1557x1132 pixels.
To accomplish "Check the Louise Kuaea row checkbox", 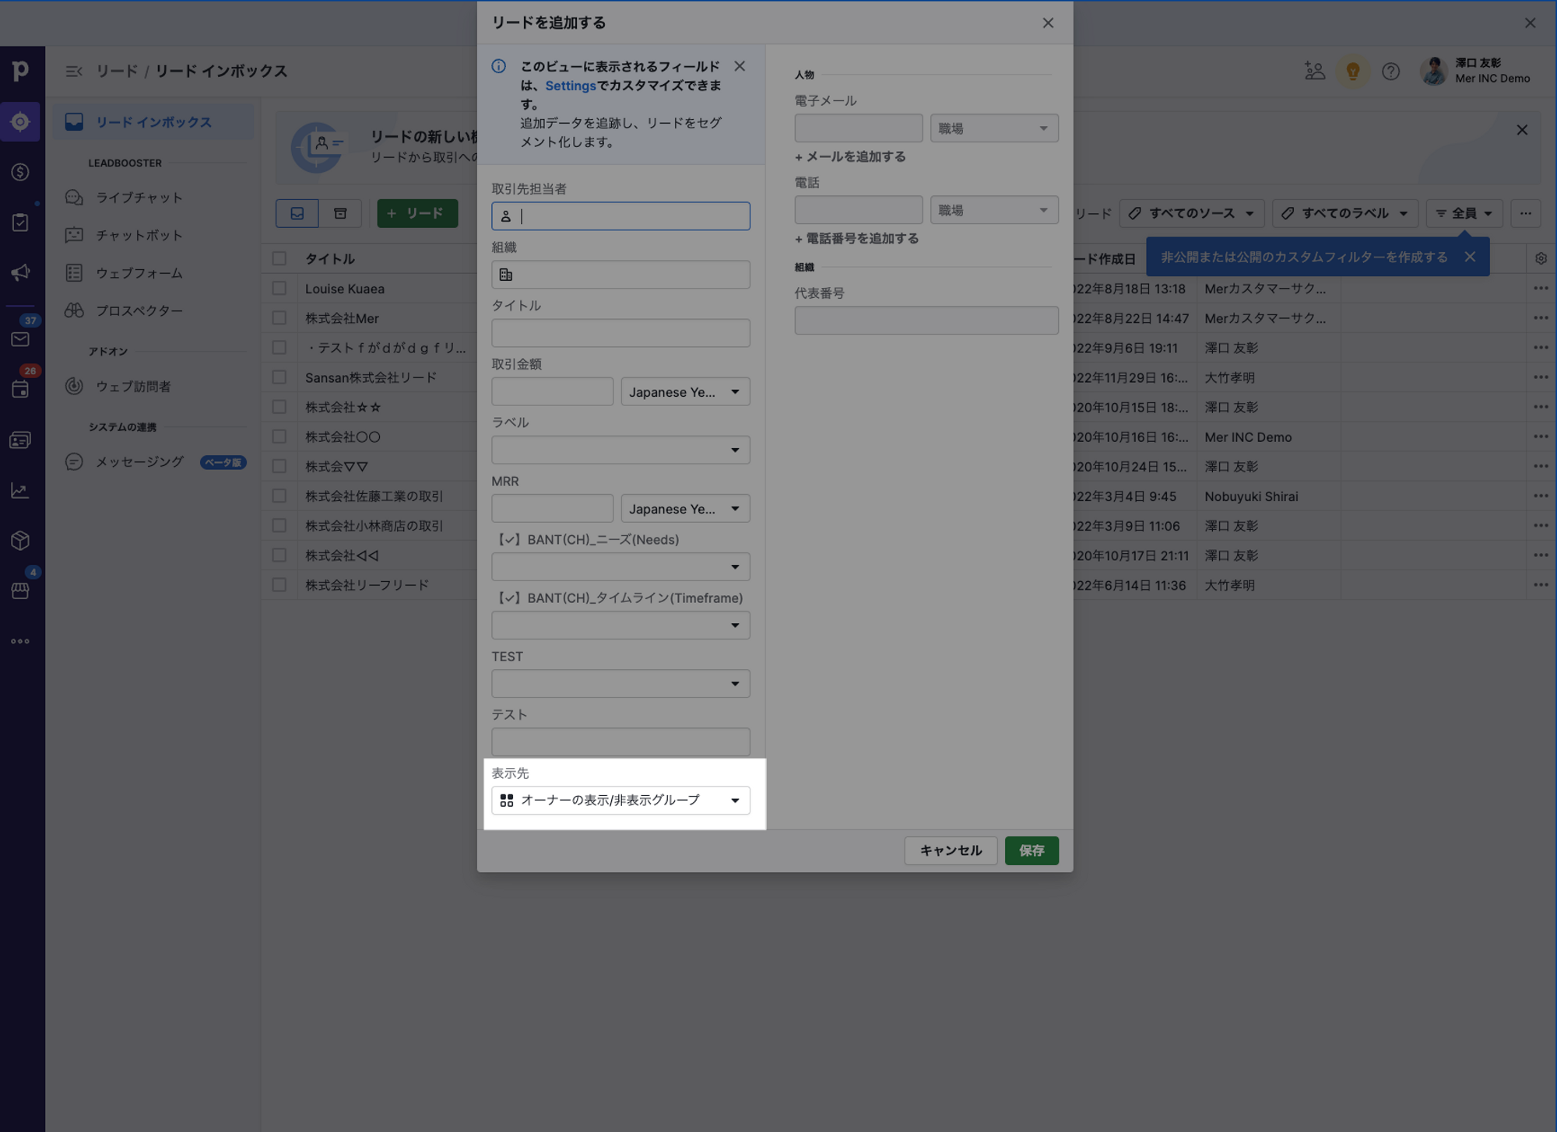I will tap(279, 289).
